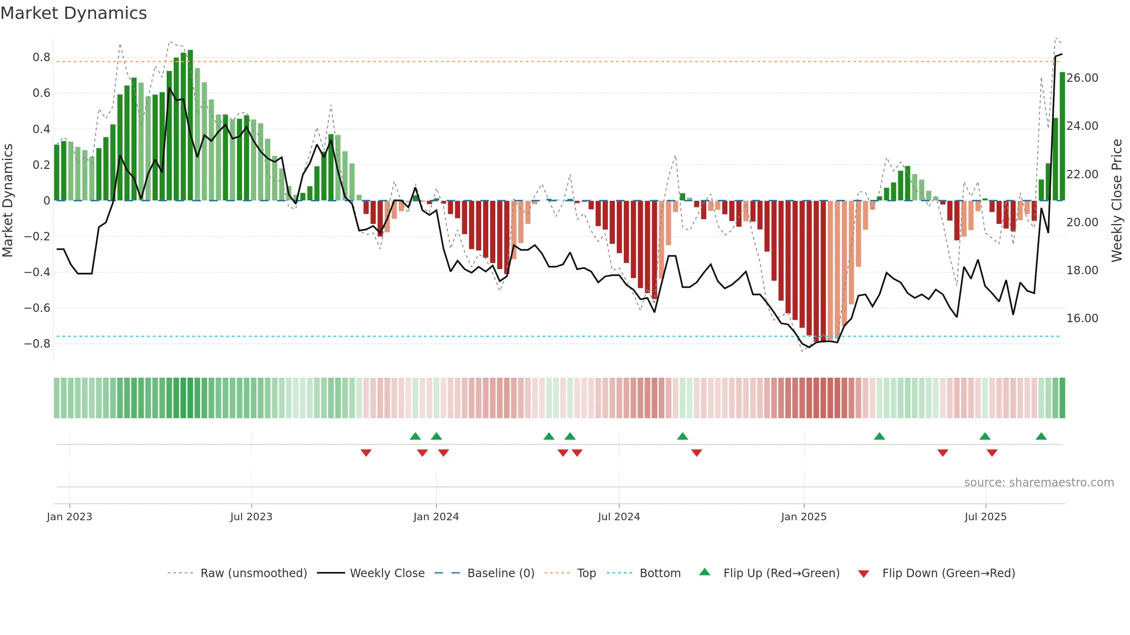1130x635 pixels.
Task: Click the '24.00' price axis label
Action: click(1082, 126)
